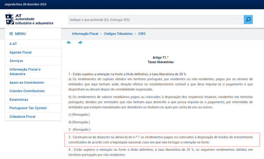Click the magnifier search button
This screenshot has width=264, height=159.
[x=248, y=20]
